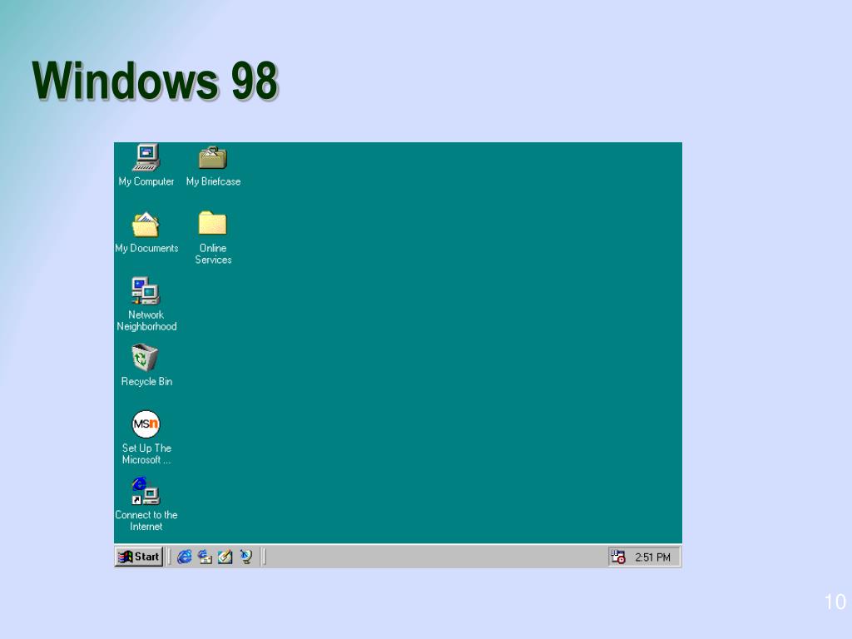Click Show Desktop Quick Launch icon

click(x=225, y=557)
